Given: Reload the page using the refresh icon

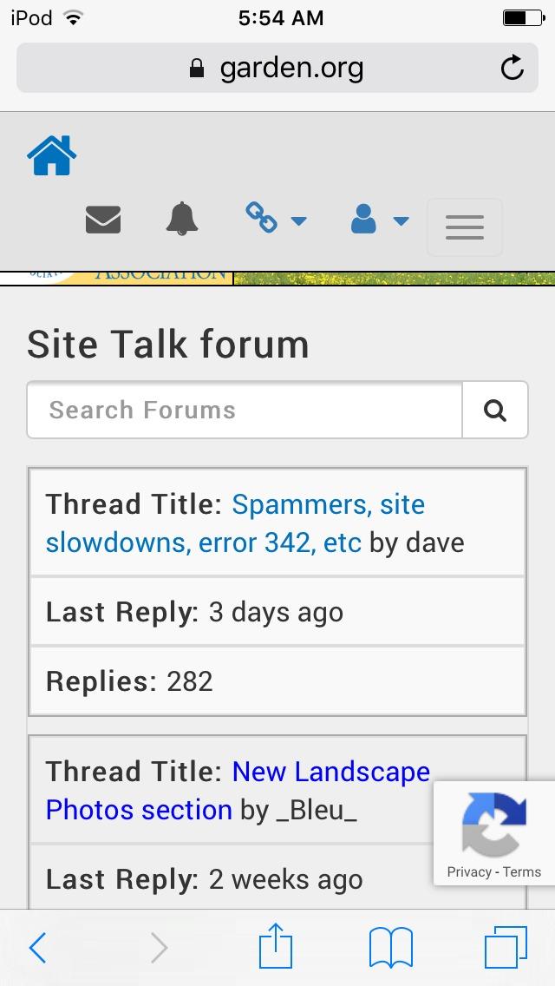Looking at the screenshot, I should pos(513,67).
